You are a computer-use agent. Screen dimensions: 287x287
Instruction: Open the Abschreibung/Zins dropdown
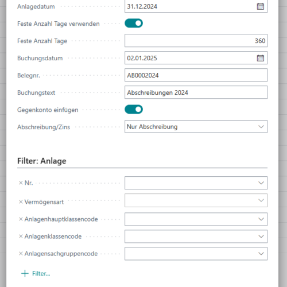pos(196,126)
